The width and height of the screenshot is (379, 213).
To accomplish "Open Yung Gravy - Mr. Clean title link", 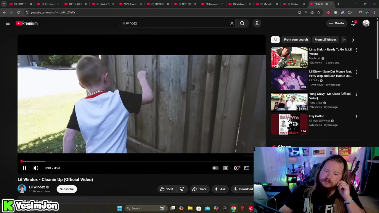I will click(330, 96).
